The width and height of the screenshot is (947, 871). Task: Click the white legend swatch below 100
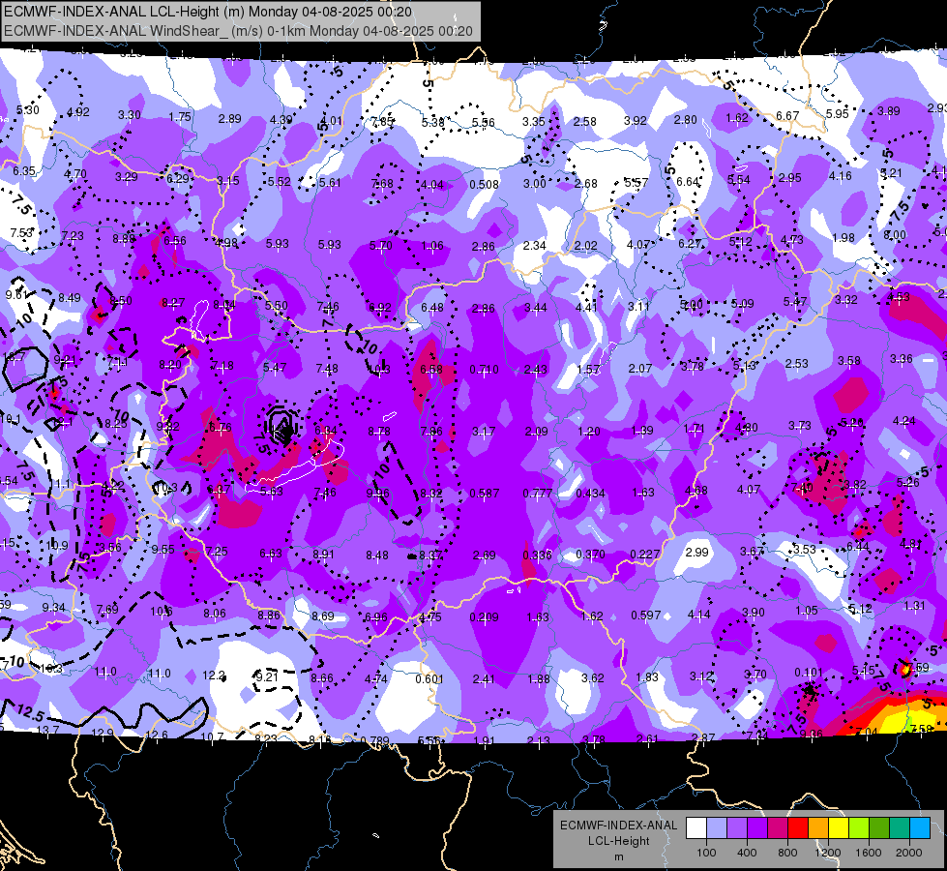click(696, 828)
